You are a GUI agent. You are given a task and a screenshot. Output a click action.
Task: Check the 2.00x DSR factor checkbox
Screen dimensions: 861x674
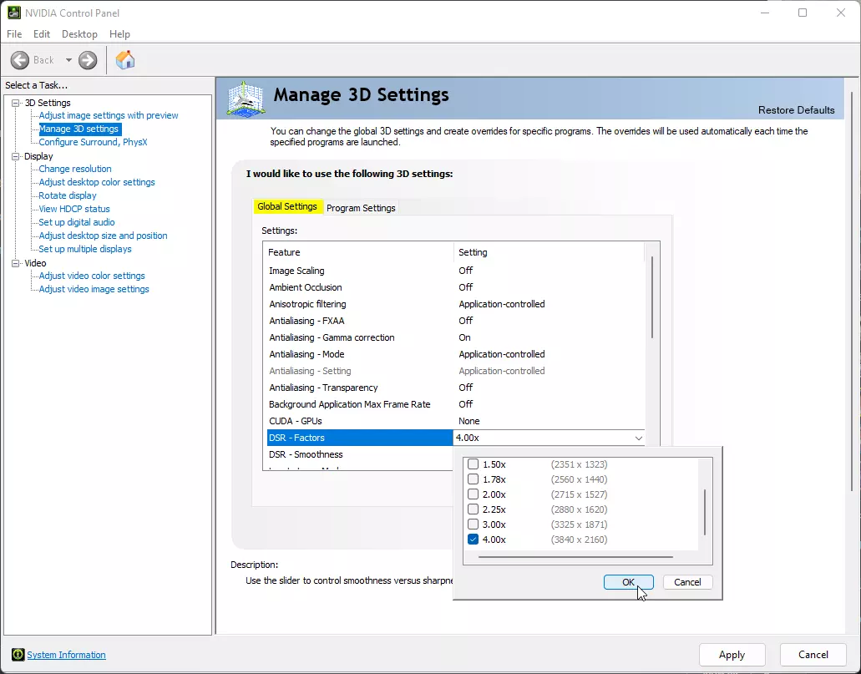(473, 494)
